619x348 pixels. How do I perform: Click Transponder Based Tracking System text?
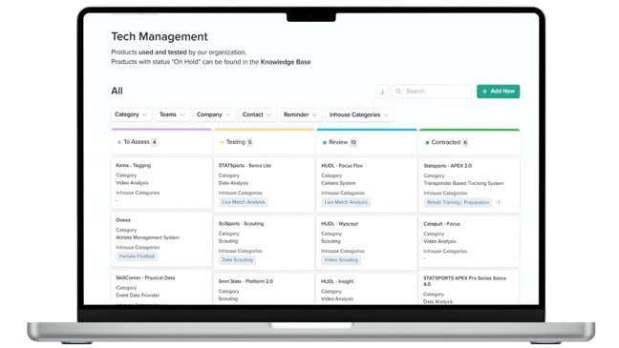[x=463, y=183]
